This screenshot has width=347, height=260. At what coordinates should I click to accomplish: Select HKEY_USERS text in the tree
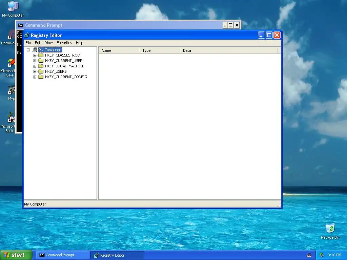[56, 71]
